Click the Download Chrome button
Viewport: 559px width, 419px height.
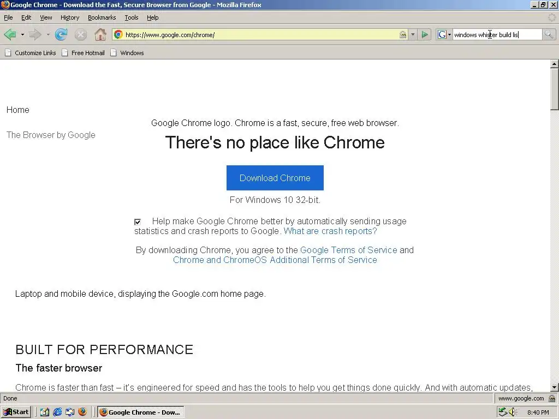pyautogui.click(x=275, y=178)
